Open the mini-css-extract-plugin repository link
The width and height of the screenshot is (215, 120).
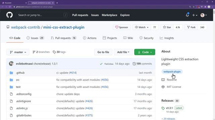[64, 27]
